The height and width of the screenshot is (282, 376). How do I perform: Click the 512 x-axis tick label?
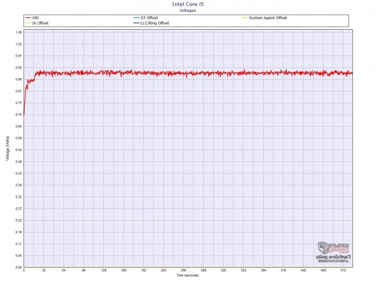(343, 270)
